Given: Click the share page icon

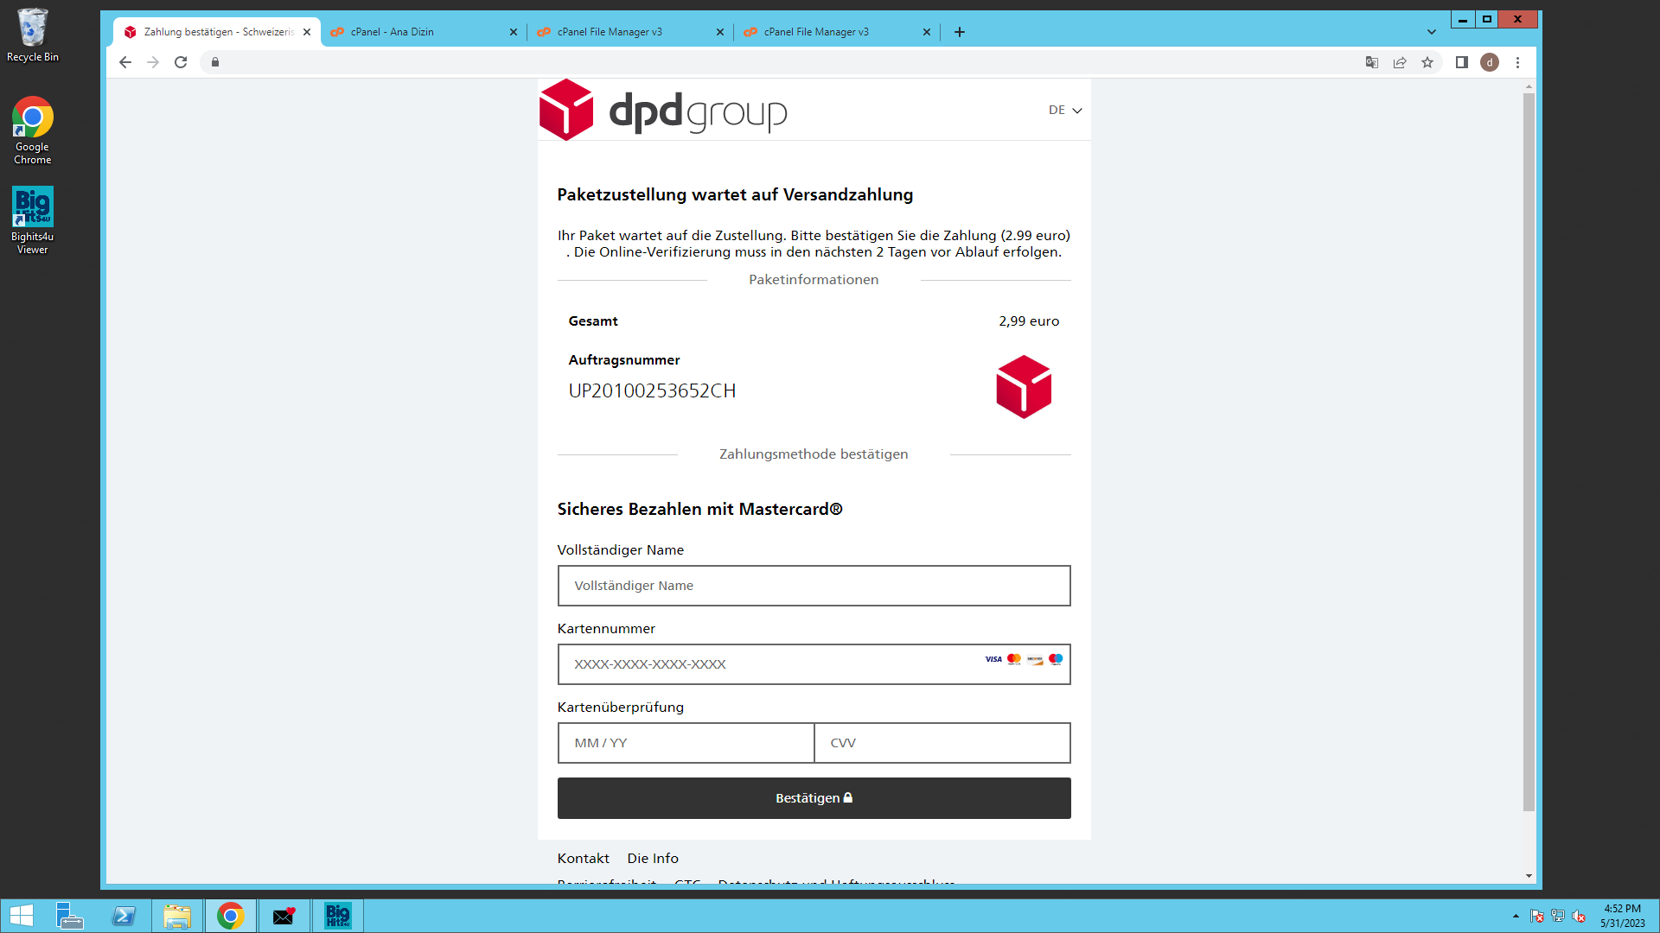Looking at the screenshot, I should point(1400,62).
